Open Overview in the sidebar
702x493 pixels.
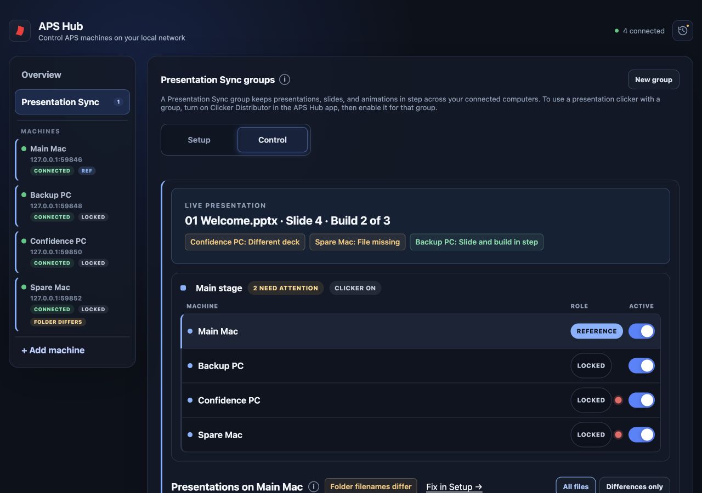(x=72, y=74)
